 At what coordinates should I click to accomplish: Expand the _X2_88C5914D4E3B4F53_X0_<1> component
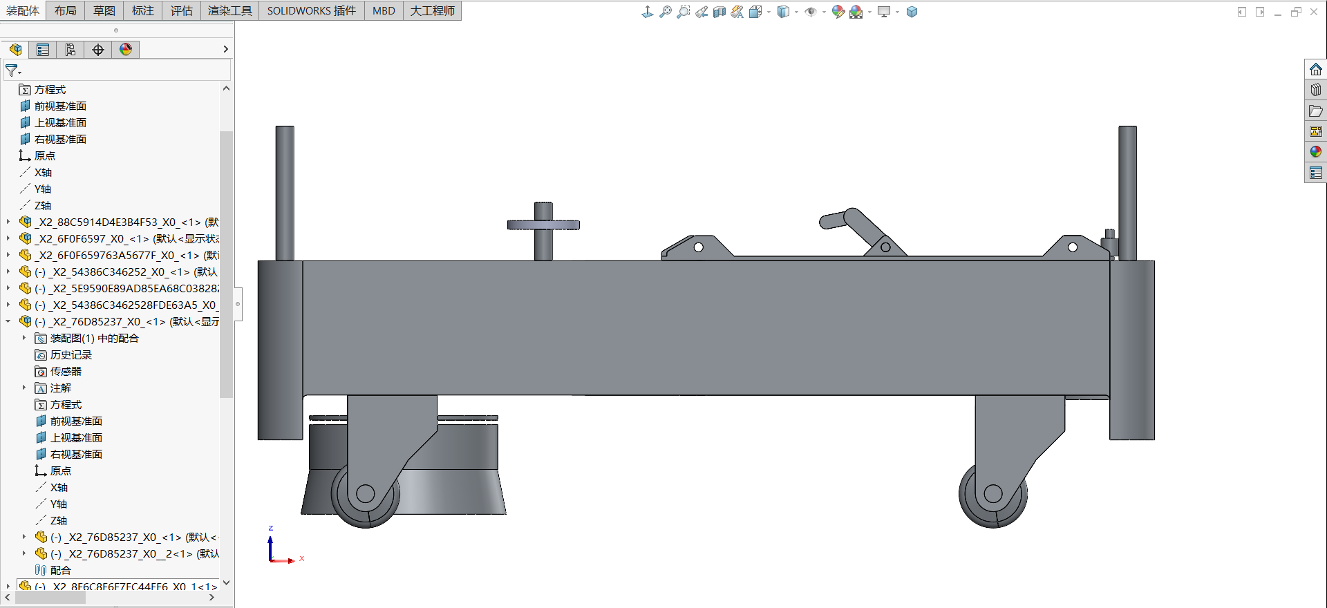pos(8,222)
